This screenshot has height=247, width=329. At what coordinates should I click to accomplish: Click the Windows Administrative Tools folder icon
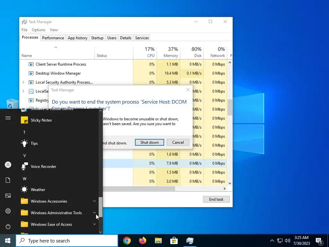pyautogui.click(x=24, y=213)
